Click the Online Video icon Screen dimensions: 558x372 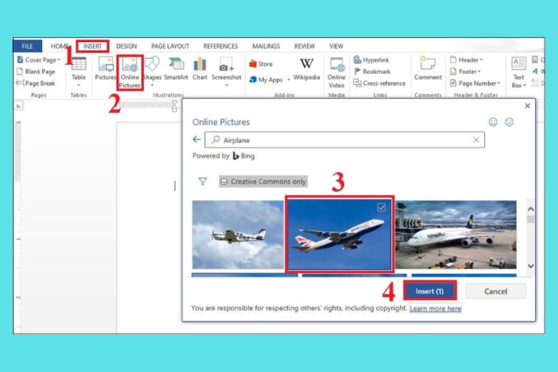(x=337, y=71)
